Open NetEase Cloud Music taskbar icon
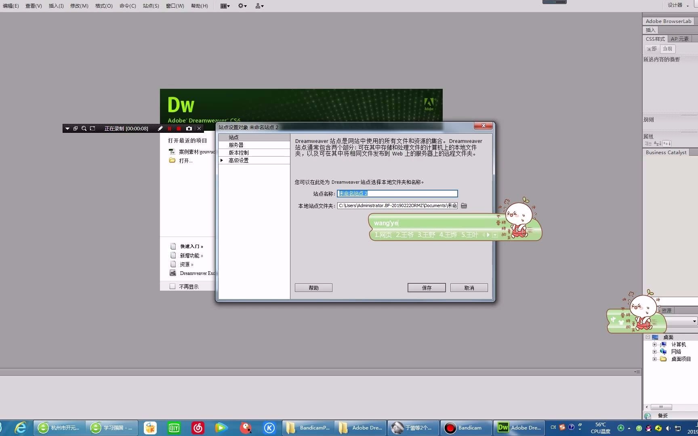Viewport: 698px width, 436px height. coord(198,428)
